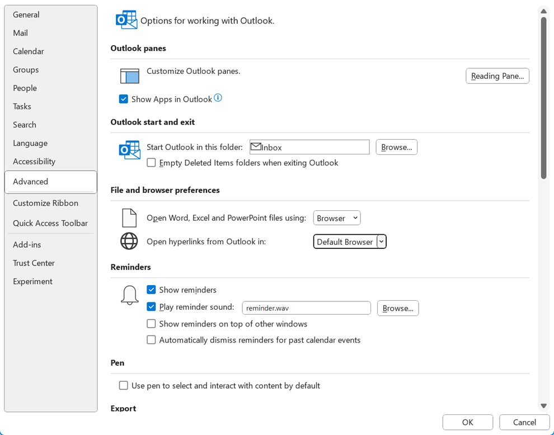Uncheck Show Apps in Outlook
This screenshot has width=554, height=435.
(123, 99)
